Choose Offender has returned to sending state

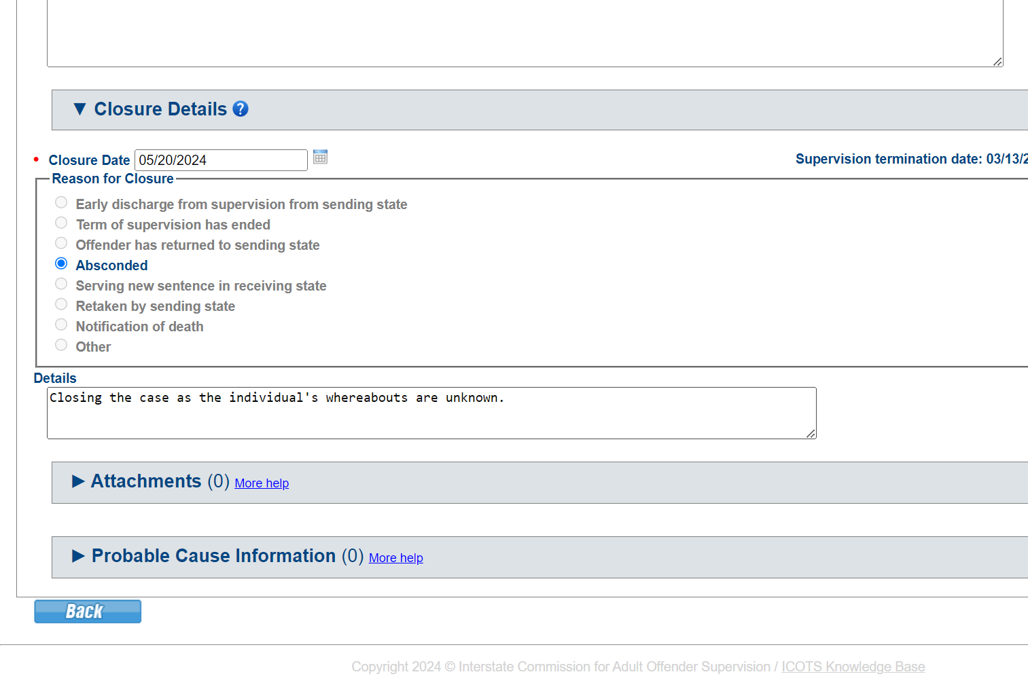pyautogui.click(x=61, y=243)
